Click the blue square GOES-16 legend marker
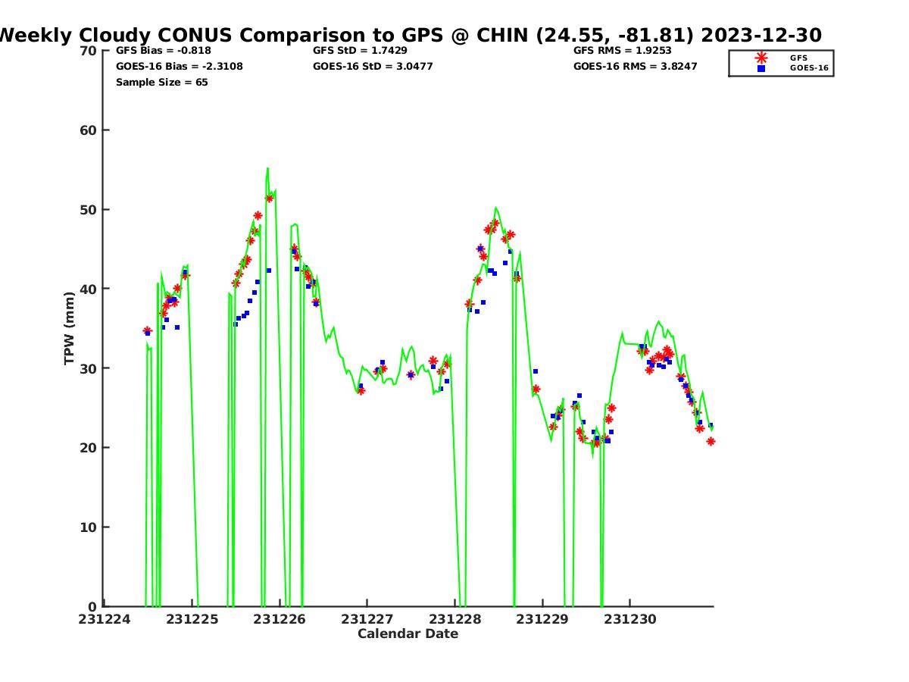909x682 pixels. tap(761, 68)
